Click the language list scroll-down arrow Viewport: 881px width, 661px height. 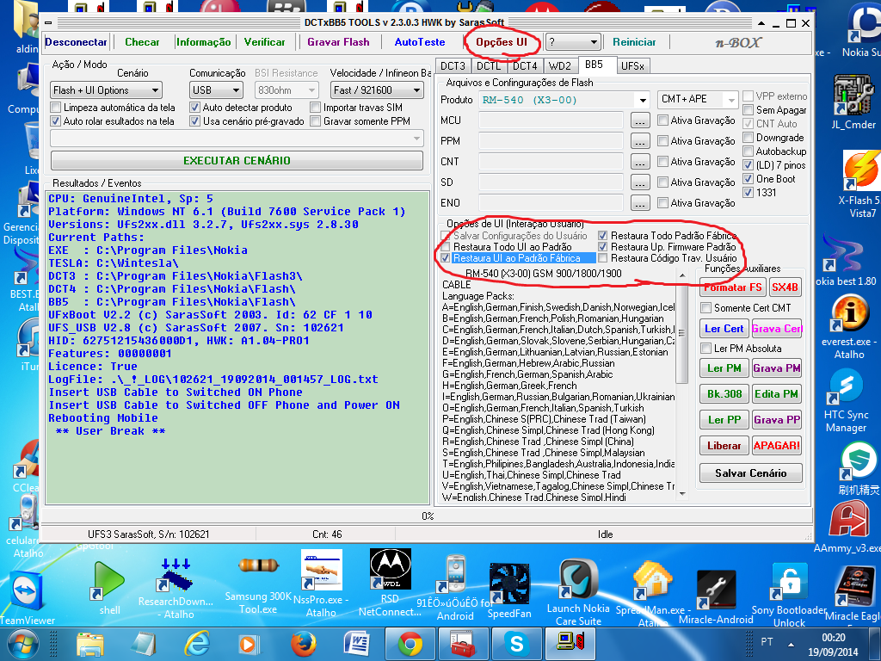click(x=682, y=494)
